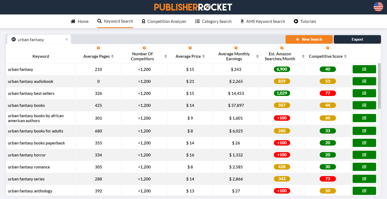Sort results by Est. Amazon Searches/Month
The width and height of the screenshot is (387, 199).
point(303,56)
